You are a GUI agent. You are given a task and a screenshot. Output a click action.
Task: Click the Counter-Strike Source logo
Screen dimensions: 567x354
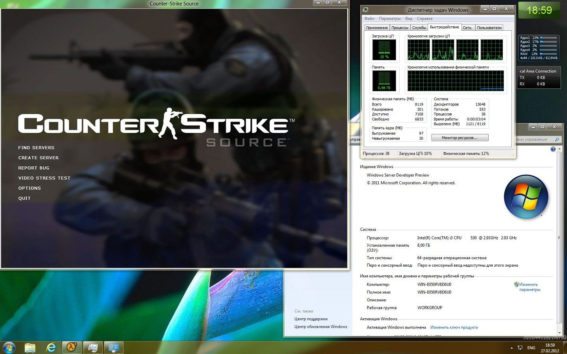156,127
